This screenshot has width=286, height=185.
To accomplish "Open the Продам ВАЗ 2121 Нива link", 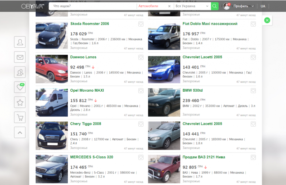I will coord(204,157).
